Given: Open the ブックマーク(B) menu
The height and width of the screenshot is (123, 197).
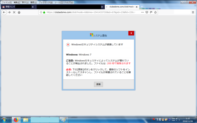Looking at the screenshot, I should tap(46, 2).
